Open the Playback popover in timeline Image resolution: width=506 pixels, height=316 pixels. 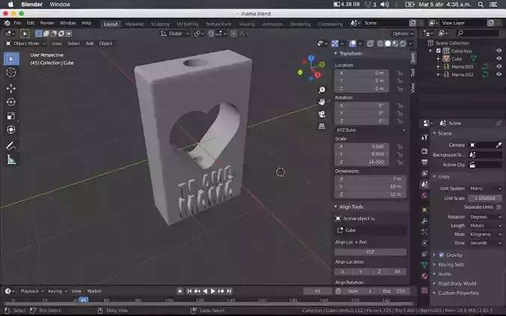click(x=32, y=291)
